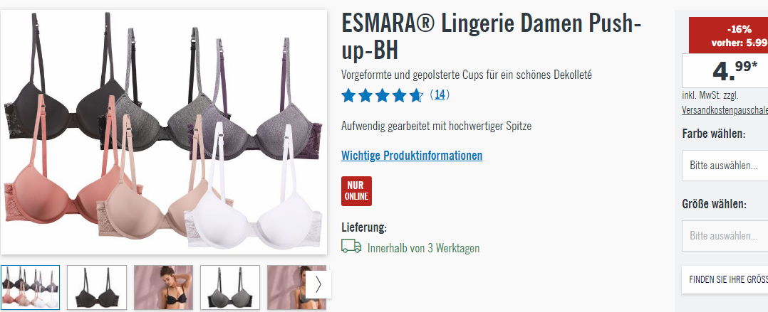Click the Innerhalb von 3 Werktagen text
The image size is (768, 312).
pyautogui.click(x=423, y=248)
